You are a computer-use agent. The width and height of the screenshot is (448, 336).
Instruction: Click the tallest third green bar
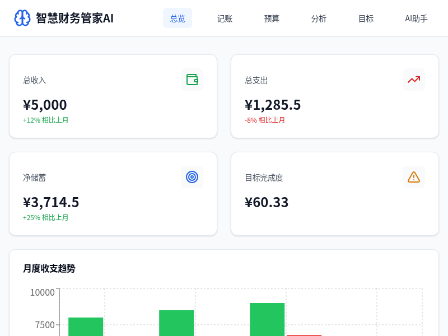[267, 319]
